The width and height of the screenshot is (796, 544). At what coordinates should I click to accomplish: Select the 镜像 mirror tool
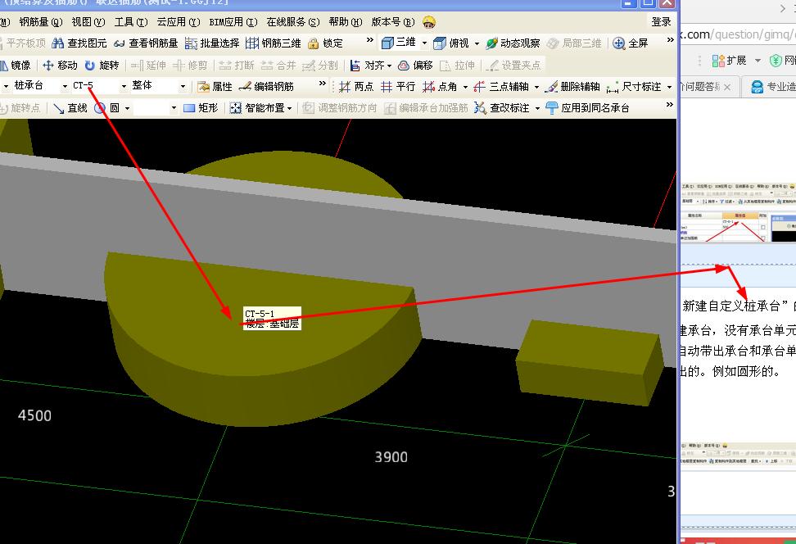point(16,65)
